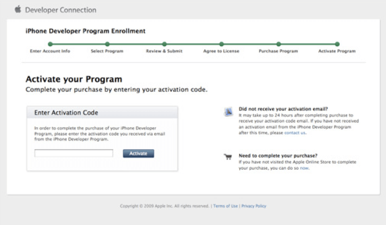Click the Enter Account Info step dot
The width and height of the screenshot is (386, 225).
(50, 44)
